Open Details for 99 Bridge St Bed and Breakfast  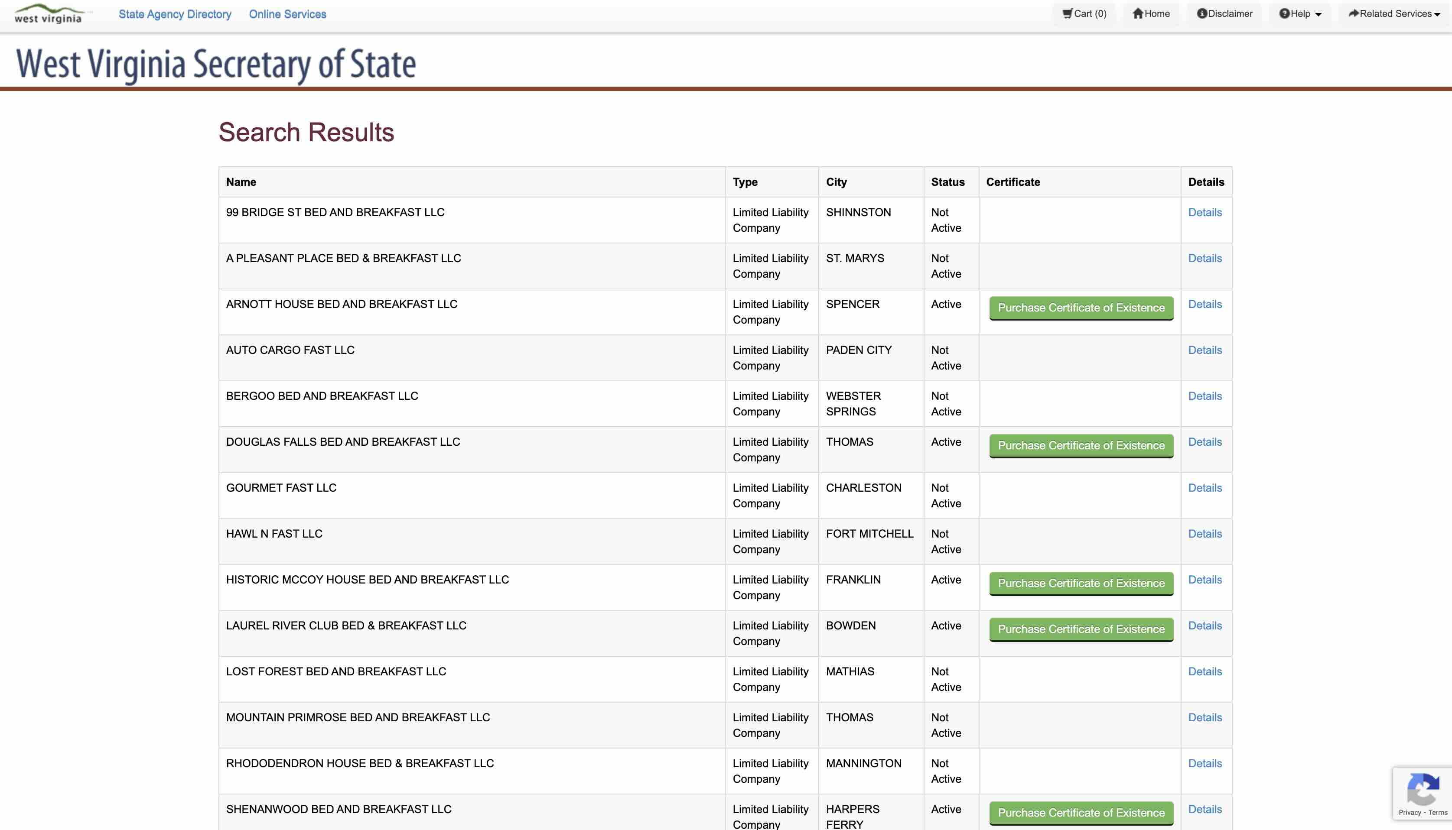1205,213
